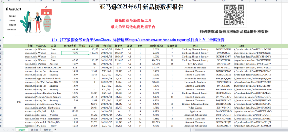Click the ASIN header cell
288x132 pixels.
tap(224, 45)
